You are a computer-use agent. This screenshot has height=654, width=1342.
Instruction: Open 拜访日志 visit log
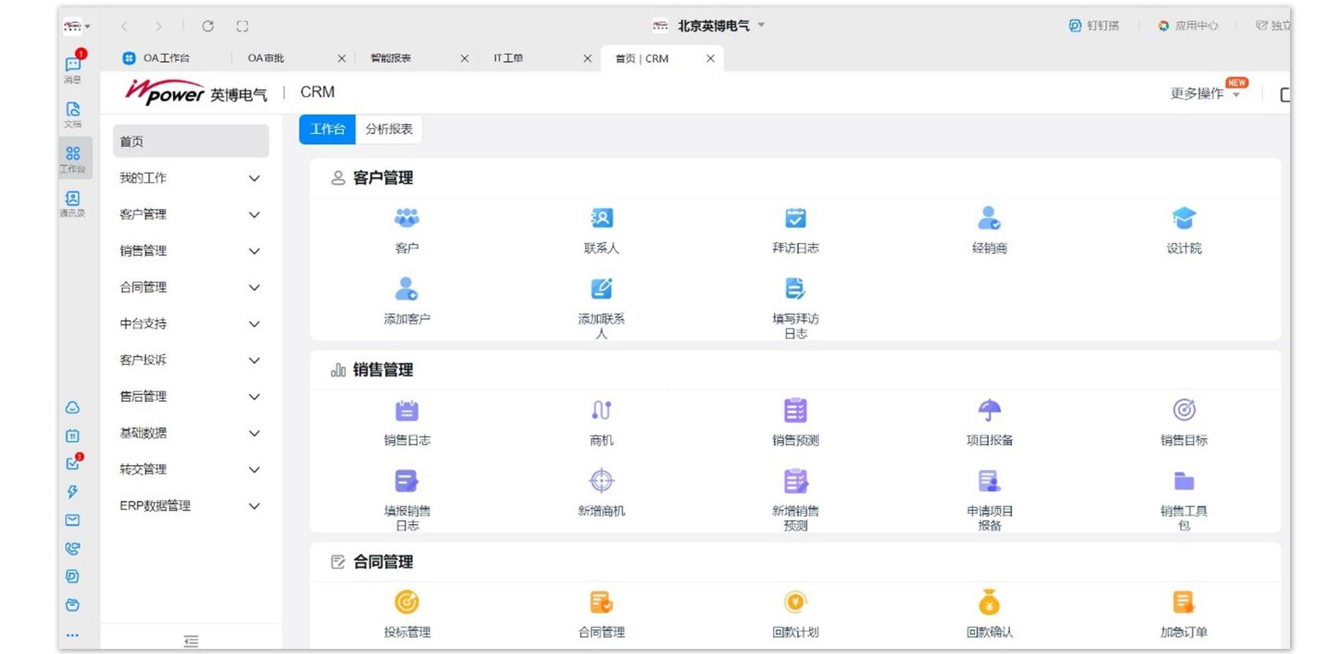795,230
